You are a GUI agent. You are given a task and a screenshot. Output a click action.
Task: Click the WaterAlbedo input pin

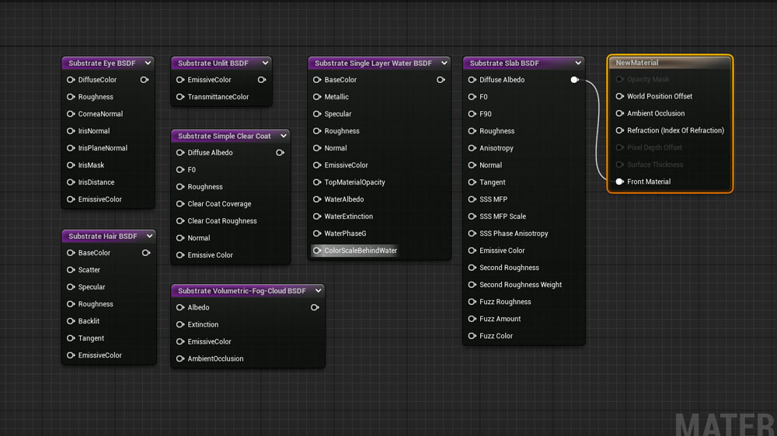317,199
